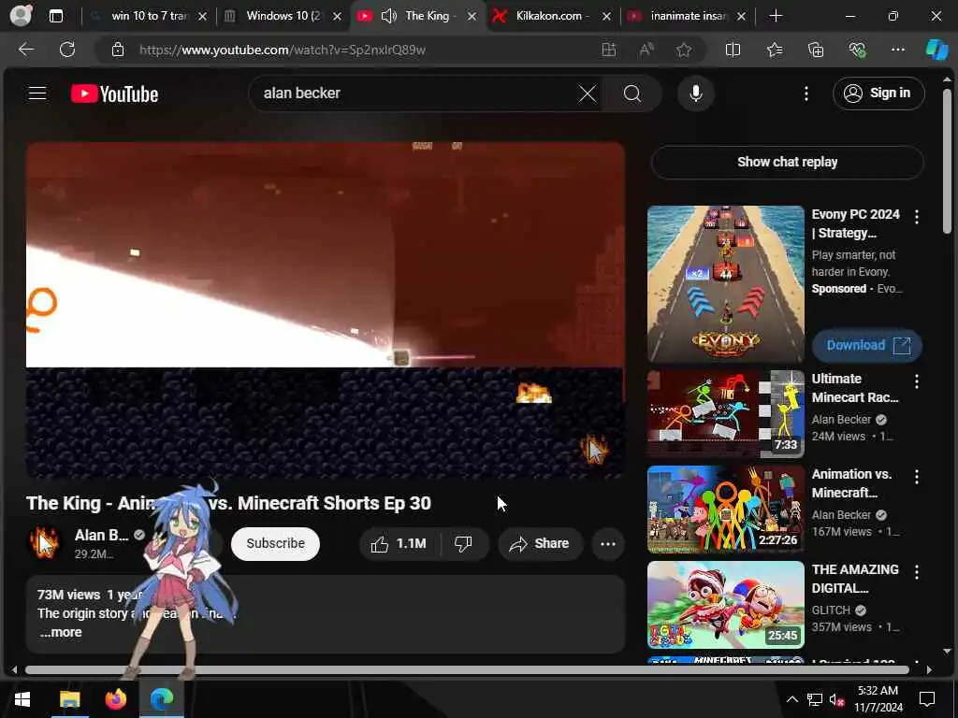
Task: Open Edge Collections icon
Action: 816,50
